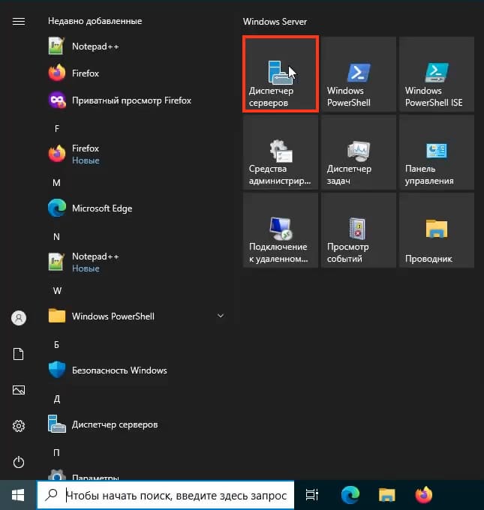This screenshot has width=484, height=510.
Task: Jump via the letter N header
Action: point(56,237)
